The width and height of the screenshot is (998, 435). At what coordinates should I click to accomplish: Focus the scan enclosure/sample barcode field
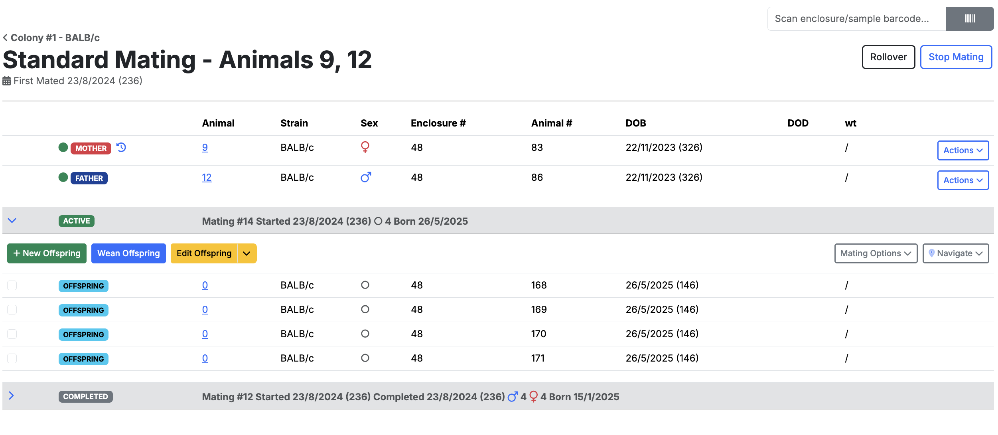[857, 19]
